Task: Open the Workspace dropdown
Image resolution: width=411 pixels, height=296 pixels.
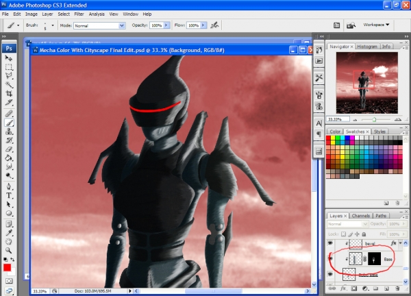Action: pos(376,25)
